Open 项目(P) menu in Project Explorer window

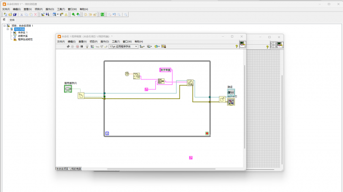pos(38,9)
